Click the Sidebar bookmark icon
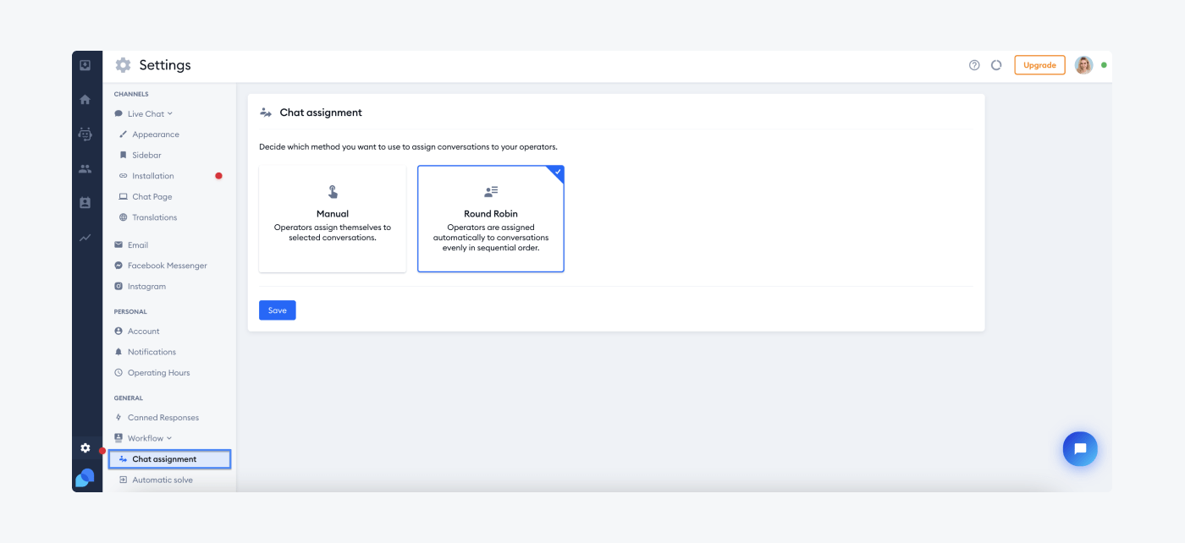This screenshot has height=543, width=1185. click(124, 156)
